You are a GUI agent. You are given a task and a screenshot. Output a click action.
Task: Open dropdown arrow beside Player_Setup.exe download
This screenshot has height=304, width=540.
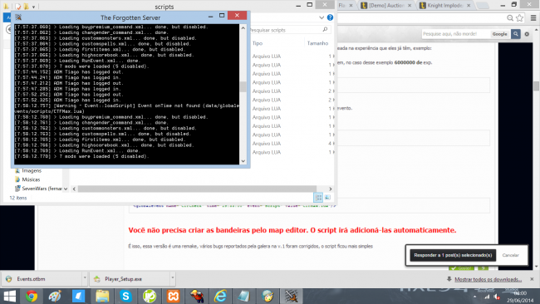(173, 278)
